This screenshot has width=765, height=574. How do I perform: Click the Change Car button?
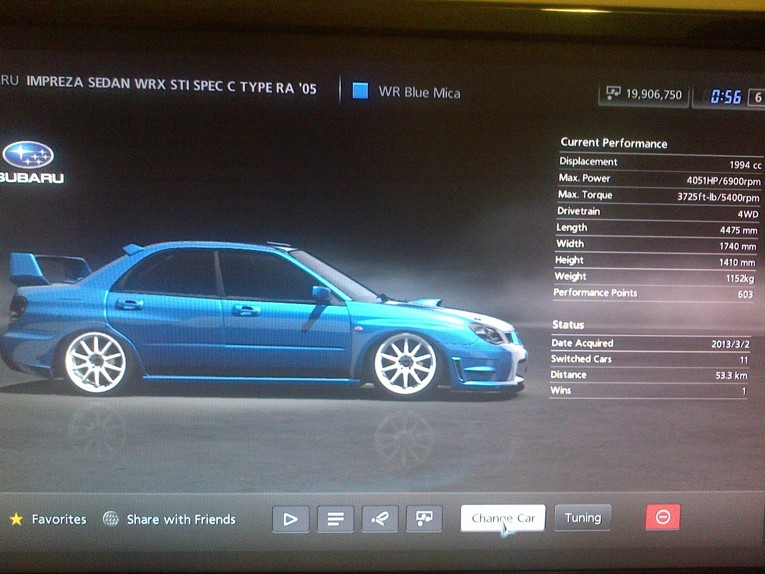coord(503,518)
